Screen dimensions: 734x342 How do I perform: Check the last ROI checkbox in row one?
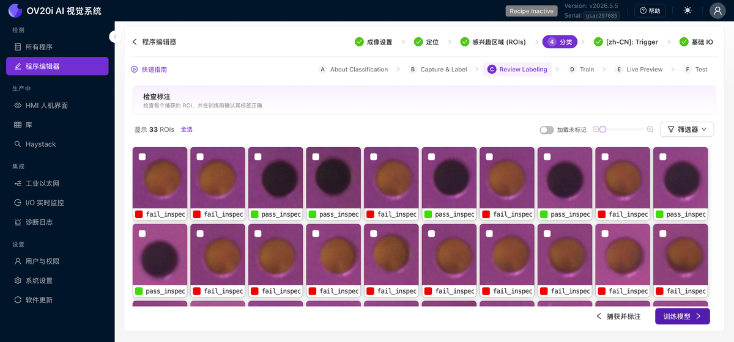(663, 157)
